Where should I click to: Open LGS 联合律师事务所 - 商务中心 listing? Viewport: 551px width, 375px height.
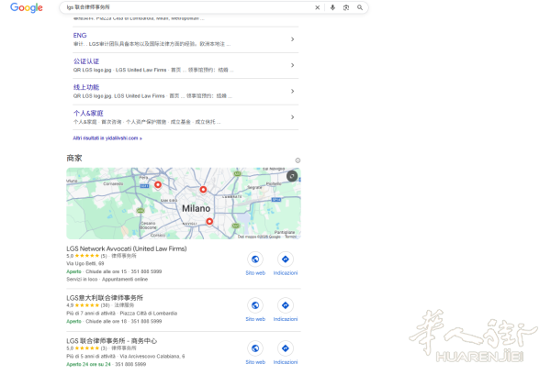[112, 341]
